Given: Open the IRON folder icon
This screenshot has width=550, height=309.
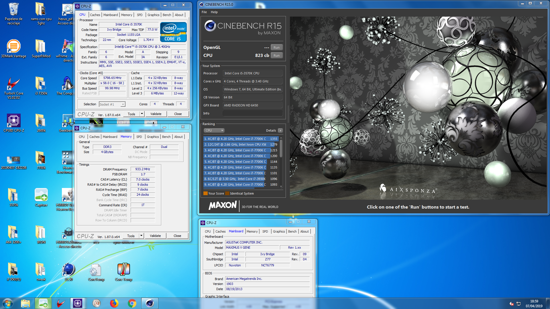Looking at the screenshot, I should point(41,235).
